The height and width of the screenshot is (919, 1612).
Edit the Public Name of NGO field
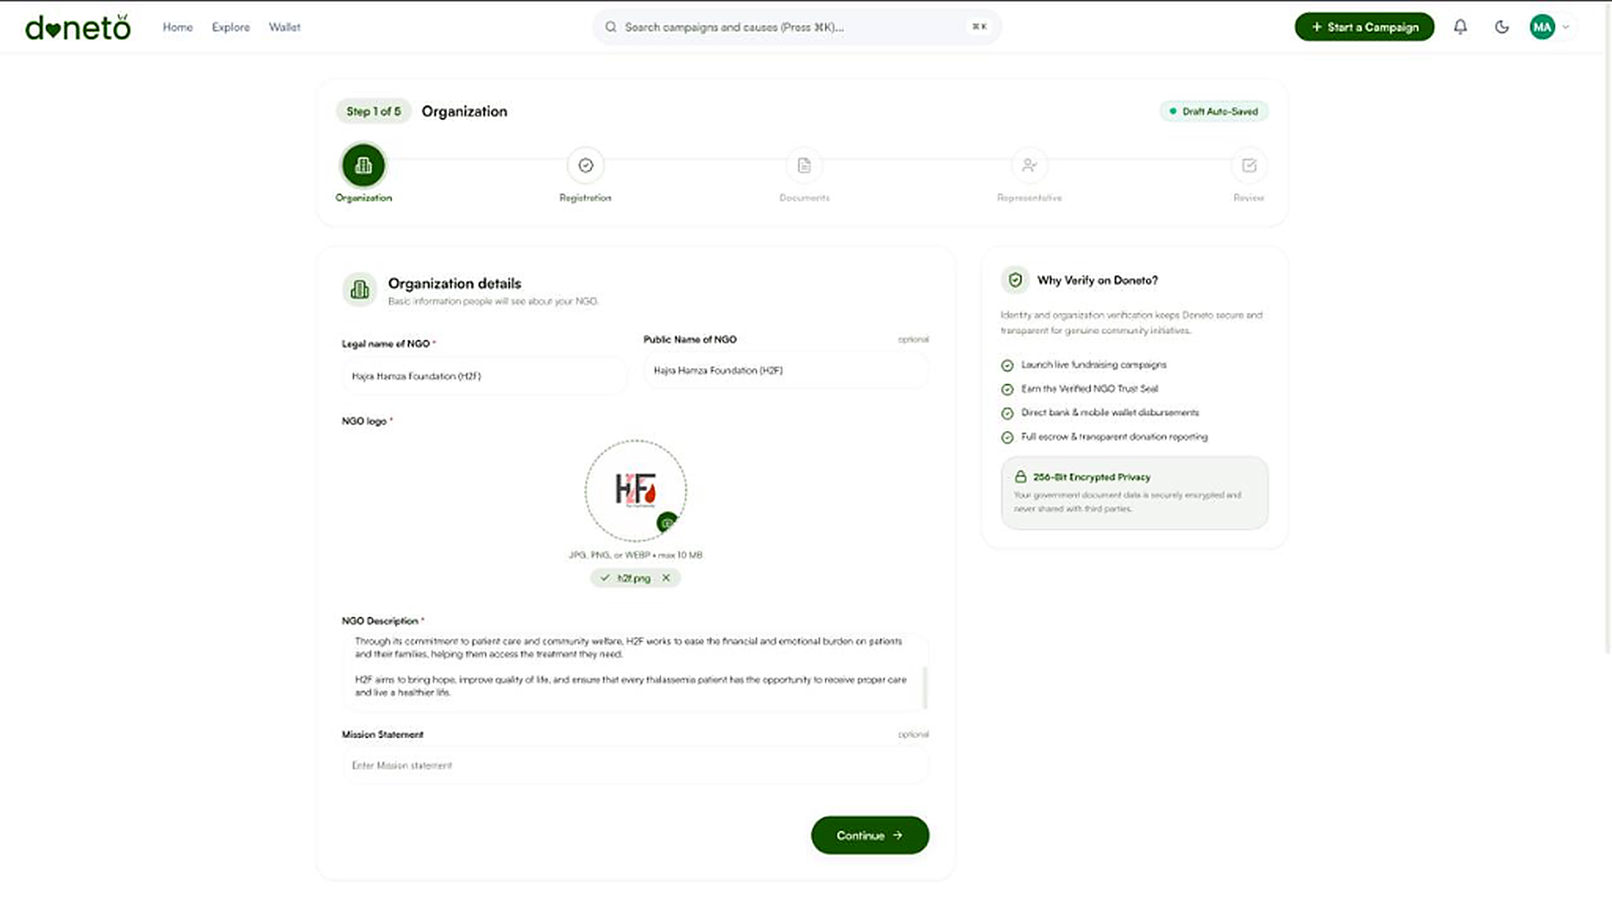(786, 370)
